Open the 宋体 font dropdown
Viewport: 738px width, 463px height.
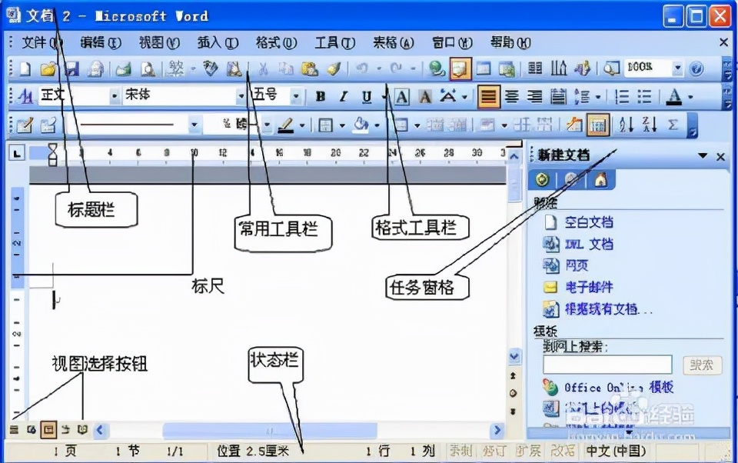[x=241, y=97]
